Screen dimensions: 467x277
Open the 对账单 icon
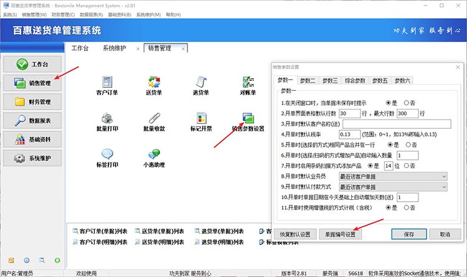(248, 82)
